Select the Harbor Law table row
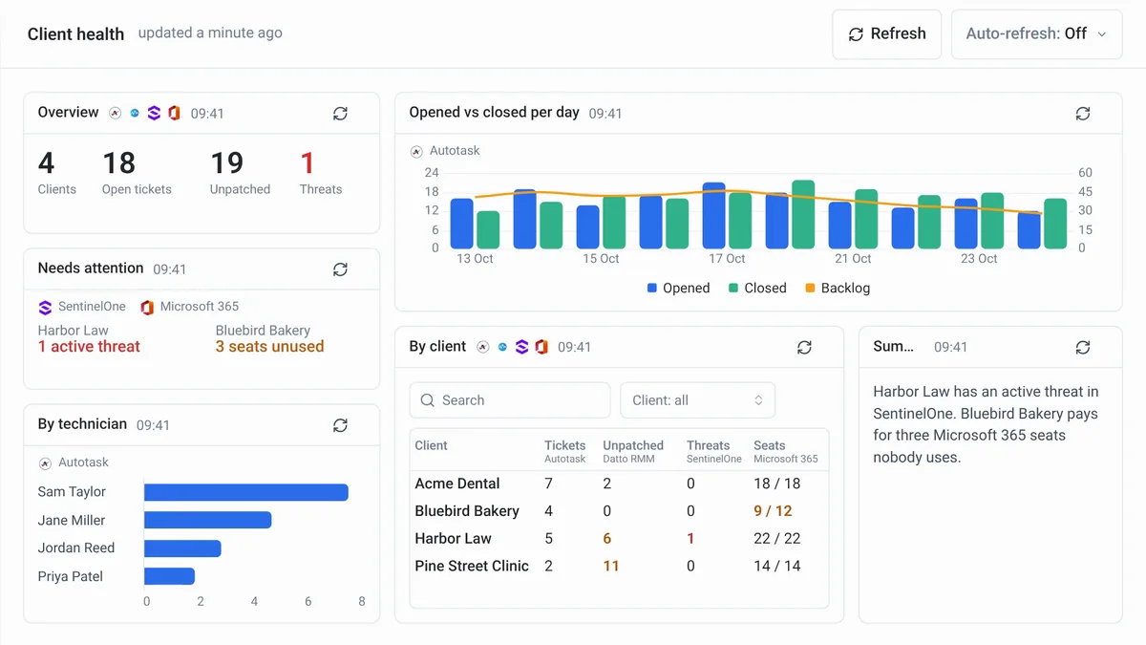This screenshot has width=1146, height=645. (619, 539)
